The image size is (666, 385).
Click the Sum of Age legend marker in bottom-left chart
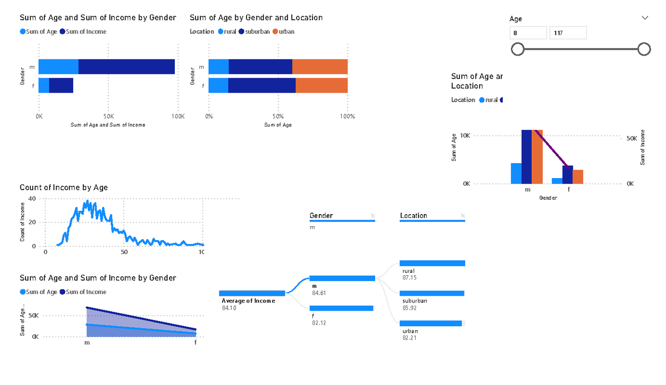coord(23,292)
